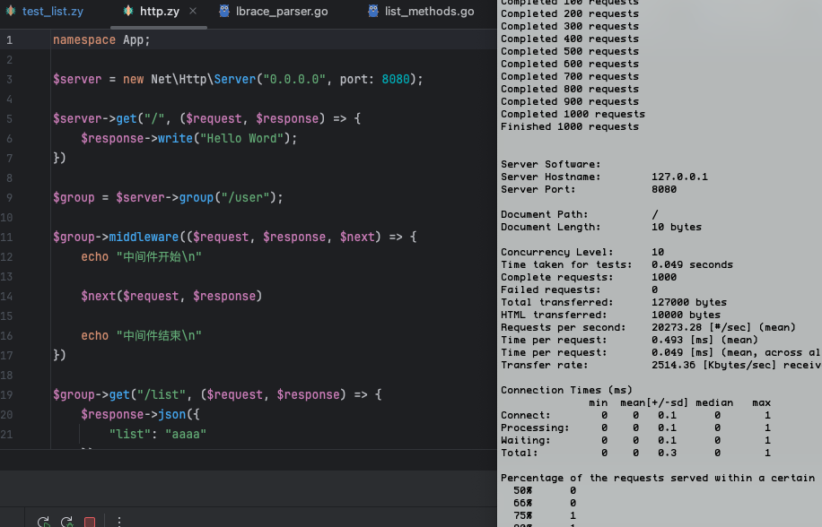Click line number 5 in the gutter
This screenshot has width=822, height=527.
(8, 119)
